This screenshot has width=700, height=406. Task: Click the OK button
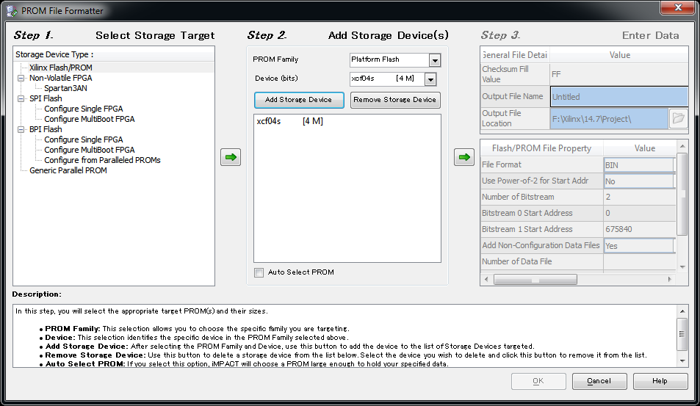point(538,381)
